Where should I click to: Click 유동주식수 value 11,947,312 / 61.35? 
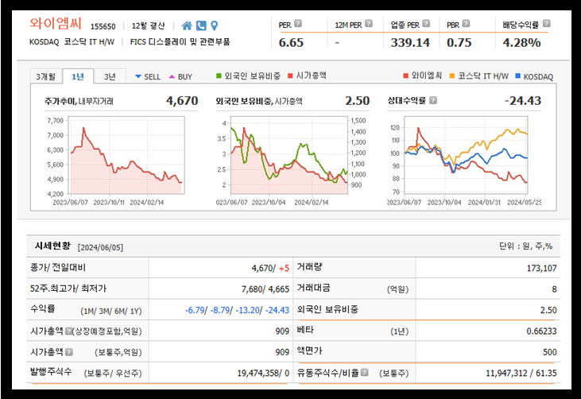point(521,373)
